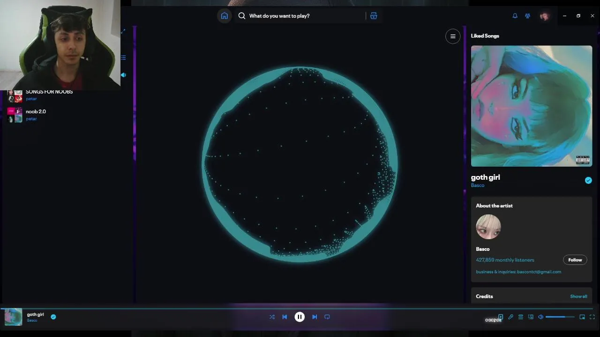Click business & inquiries email text

[x=518, y=272]
